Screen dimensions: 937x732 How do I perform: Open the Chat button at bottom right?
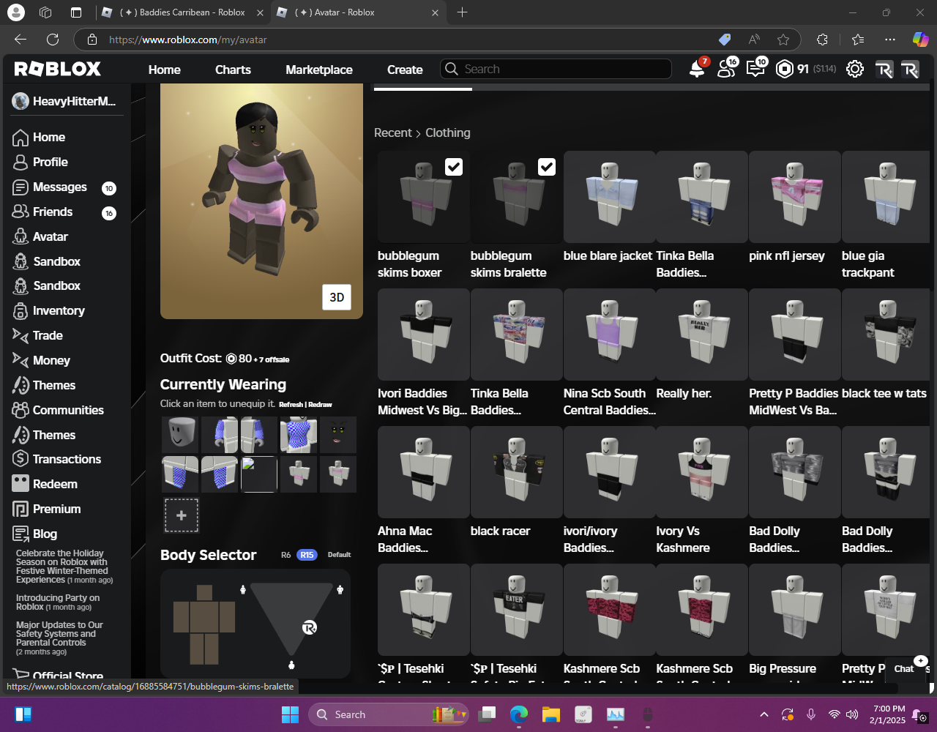(904, 668)
